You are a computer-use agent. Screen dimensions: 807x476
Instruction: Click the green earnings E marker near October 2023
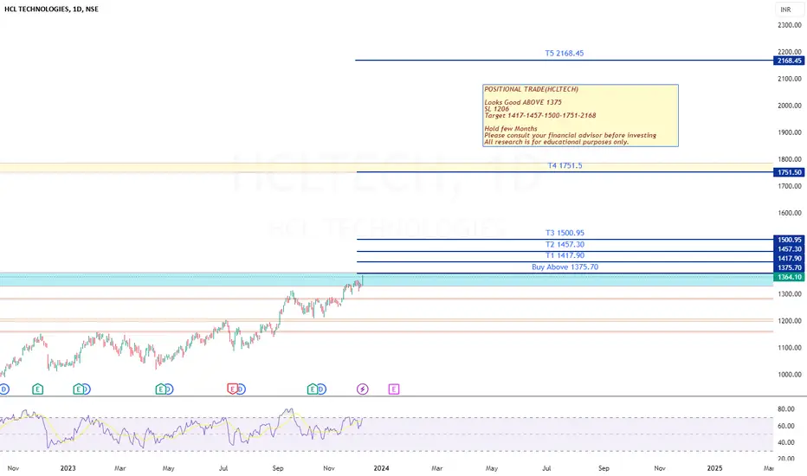[x=313, y=389]
